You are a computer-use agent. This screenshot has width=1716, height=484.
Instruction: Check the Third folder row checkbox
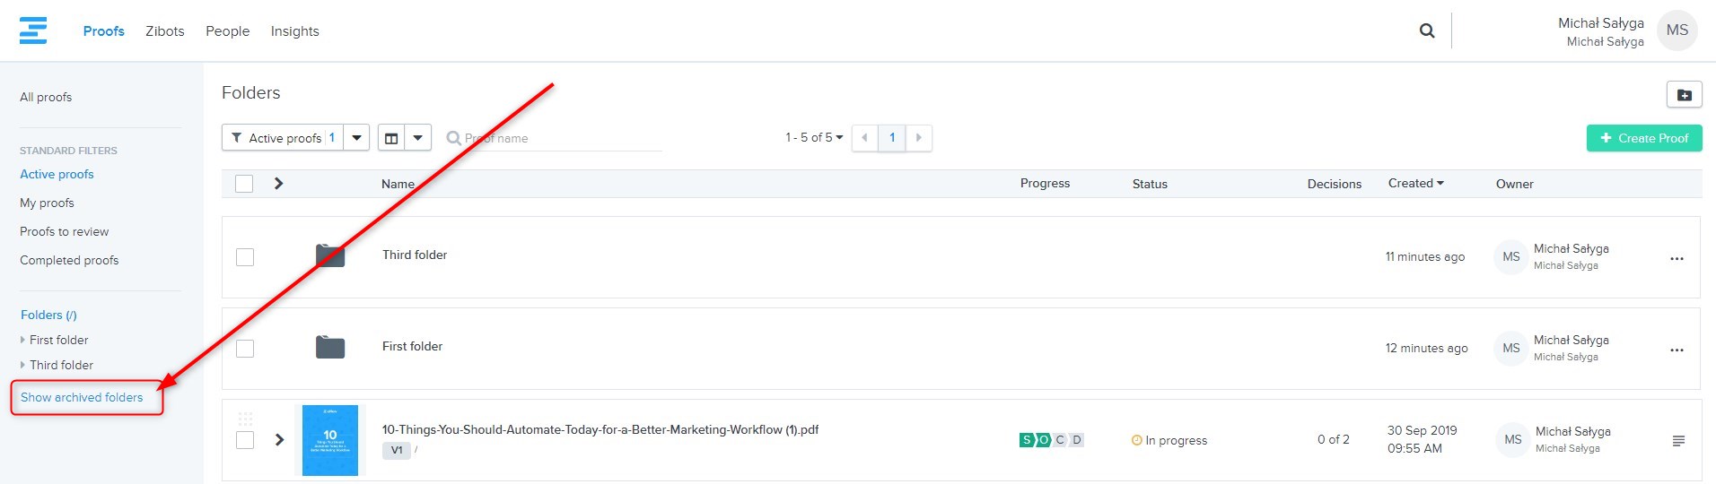point(245,257)
